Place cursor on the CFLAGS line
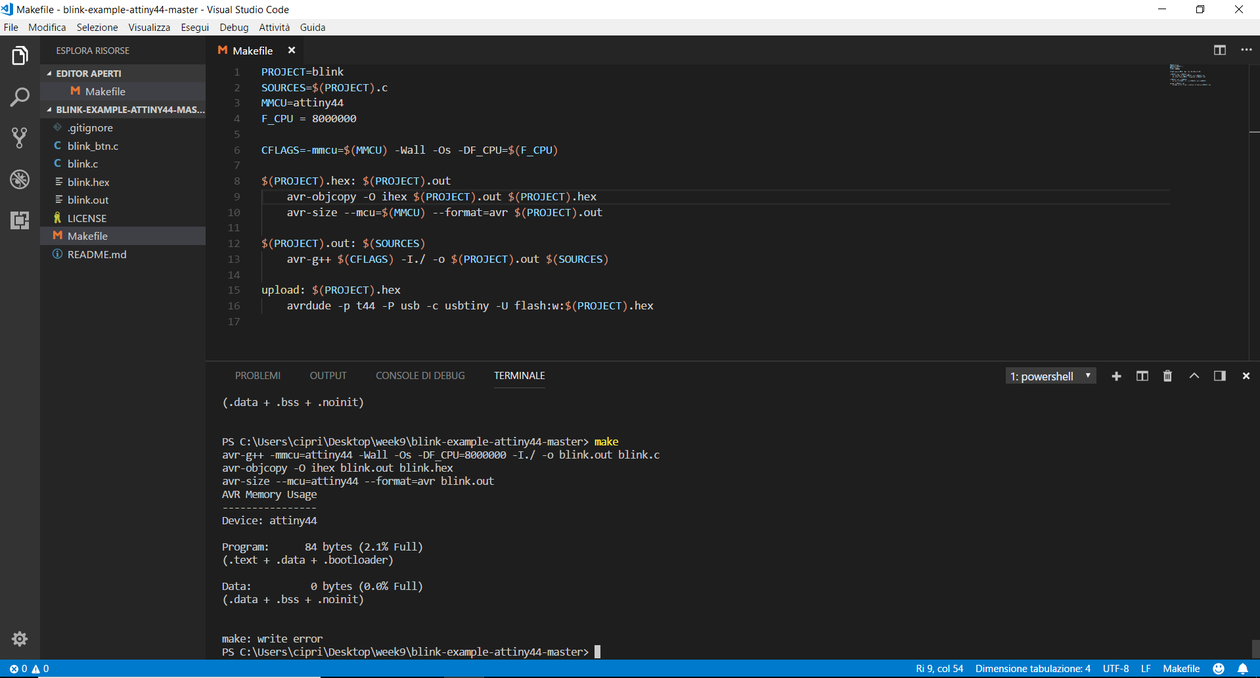The height and width of the screenshot is (678, 1260). click(409, 150)
